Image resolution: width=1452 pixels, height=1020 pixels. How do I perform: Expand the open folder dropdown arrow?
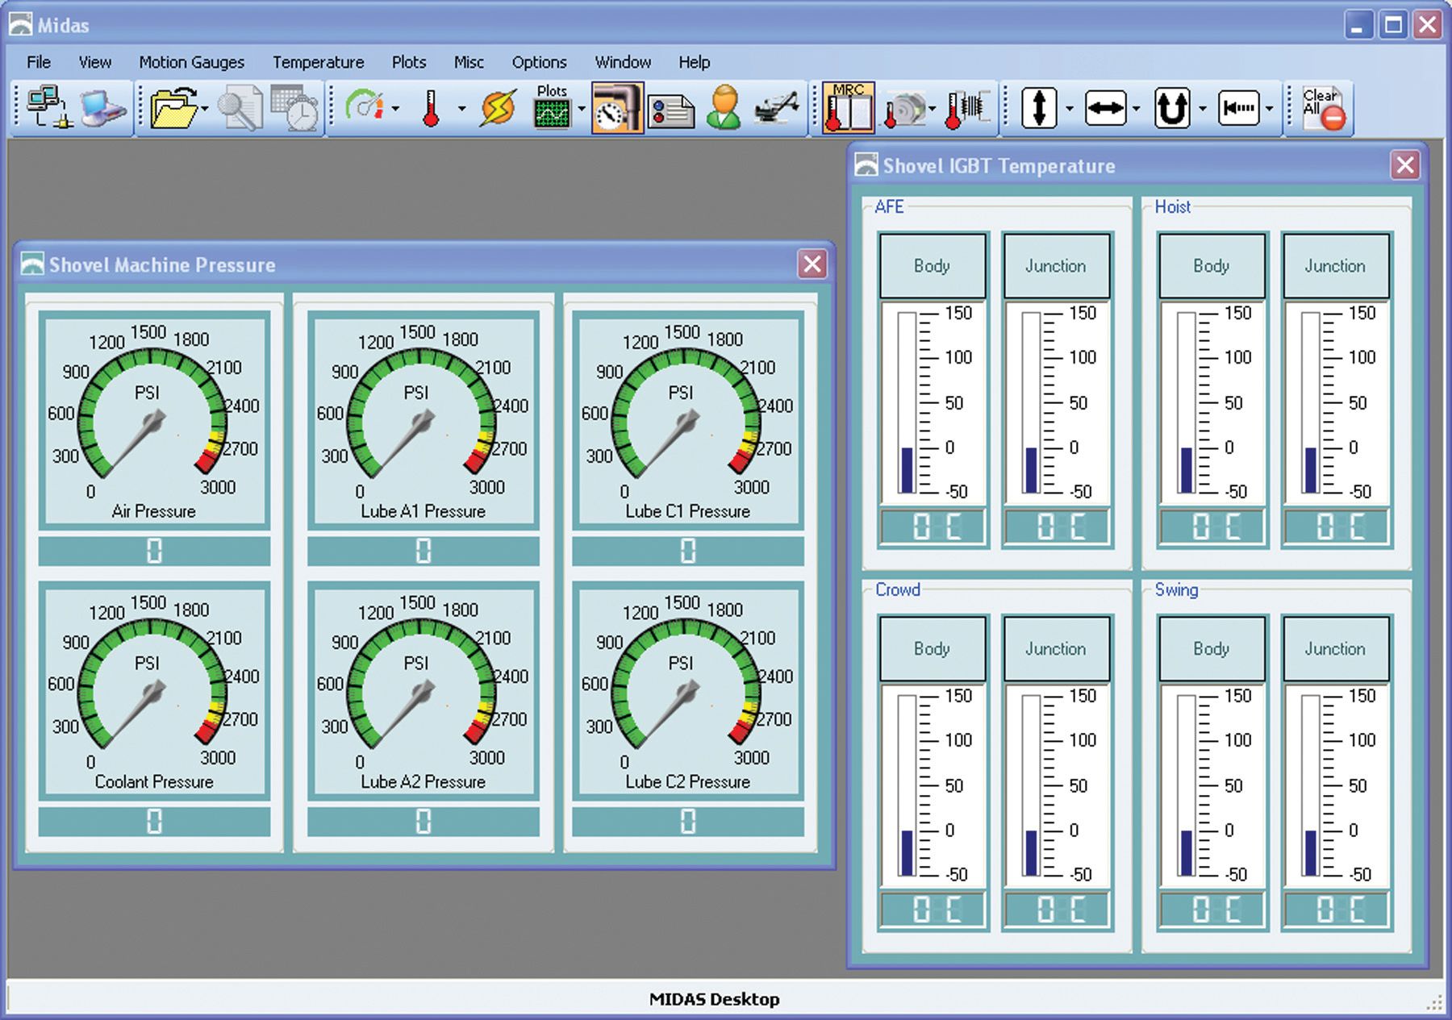click(x=206, y=109)
